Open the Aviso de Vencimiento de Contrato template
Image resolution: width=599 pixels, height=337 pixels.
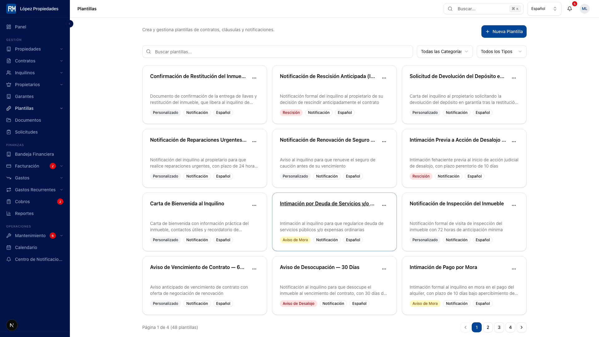pyautogui.click(x=197, y=267)
